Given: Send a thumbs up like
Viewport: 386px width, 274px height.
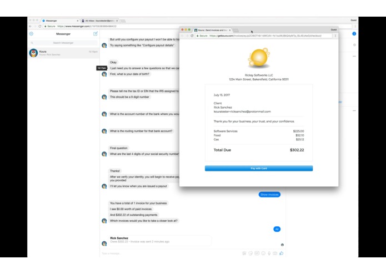Looking at the screenshot, I should [x=282, y=253].
